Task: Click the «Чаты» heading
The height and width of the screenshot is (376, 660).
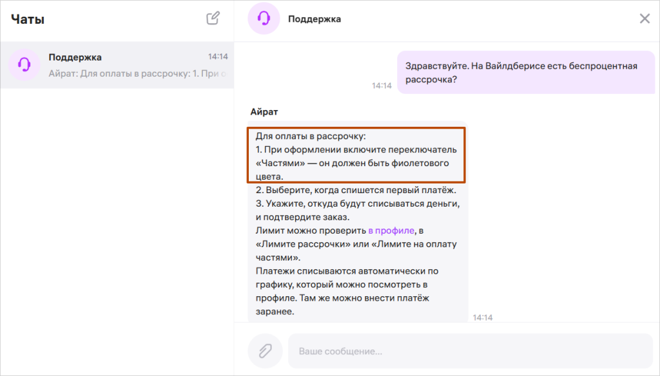Action: click(x=28, y=19)
